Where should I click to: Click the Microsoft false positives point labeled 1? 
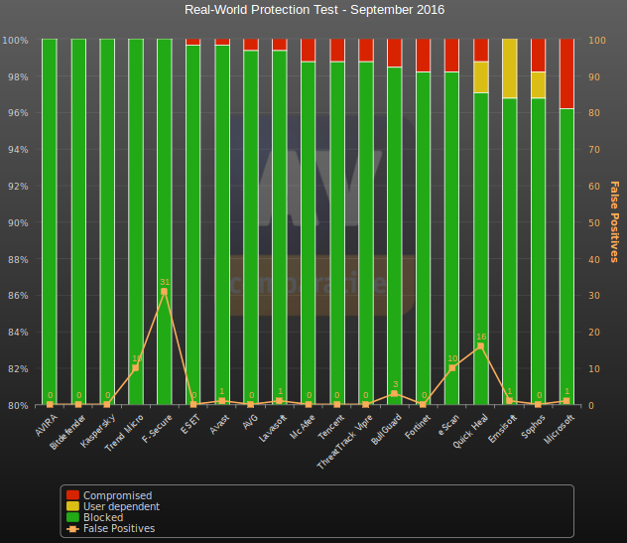tap(566, 401)
